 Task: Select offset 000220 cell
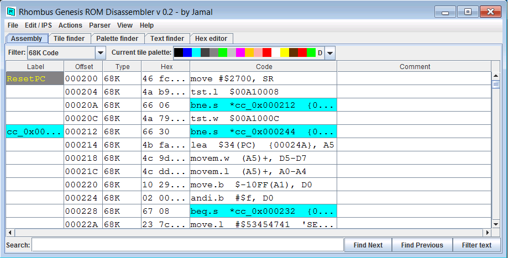pyautogui.click(x=83, y=185)
